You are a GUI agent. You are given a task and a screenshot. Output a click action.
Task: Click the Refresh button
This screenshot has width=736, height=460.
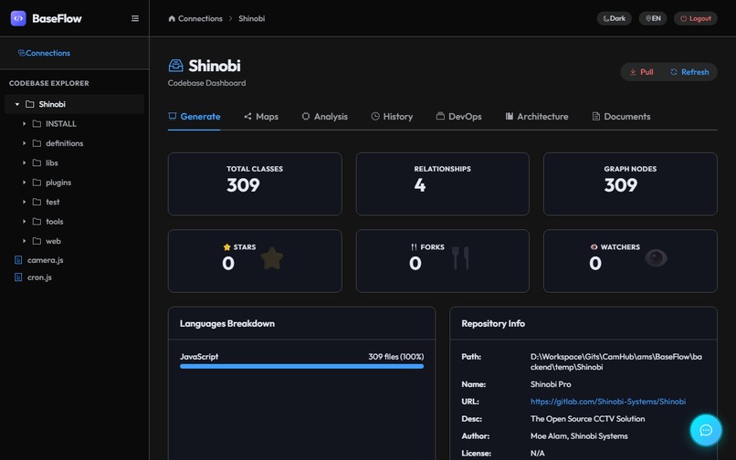[689, 72]
